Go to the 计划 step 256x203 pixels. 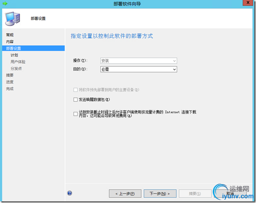pyautogui.click(x=14, y=55)
